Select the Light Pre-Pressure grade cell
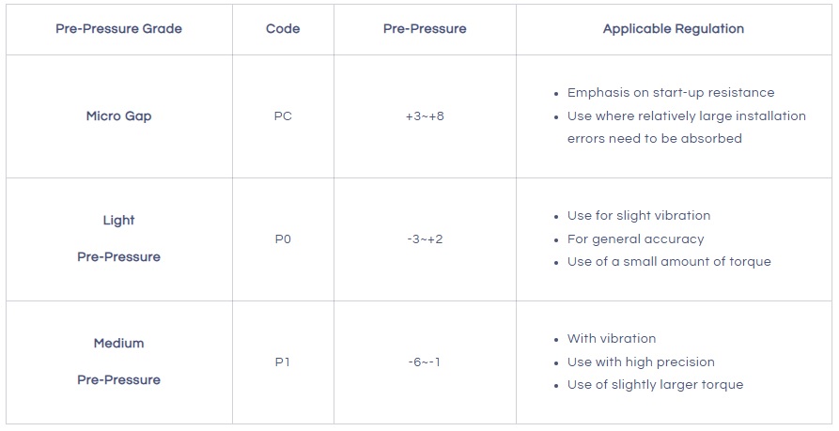839x431 pixels. click(x=118, y=239)
